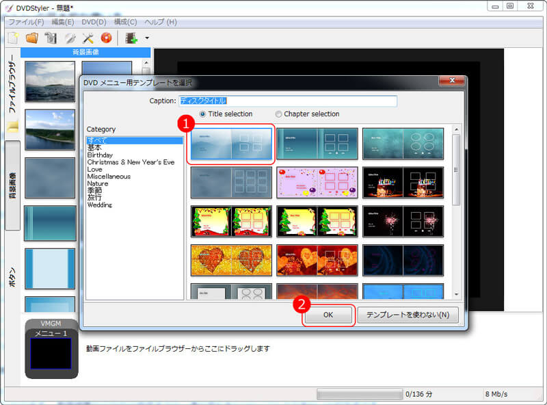Select the Title selection radio button

click(203, 114)
